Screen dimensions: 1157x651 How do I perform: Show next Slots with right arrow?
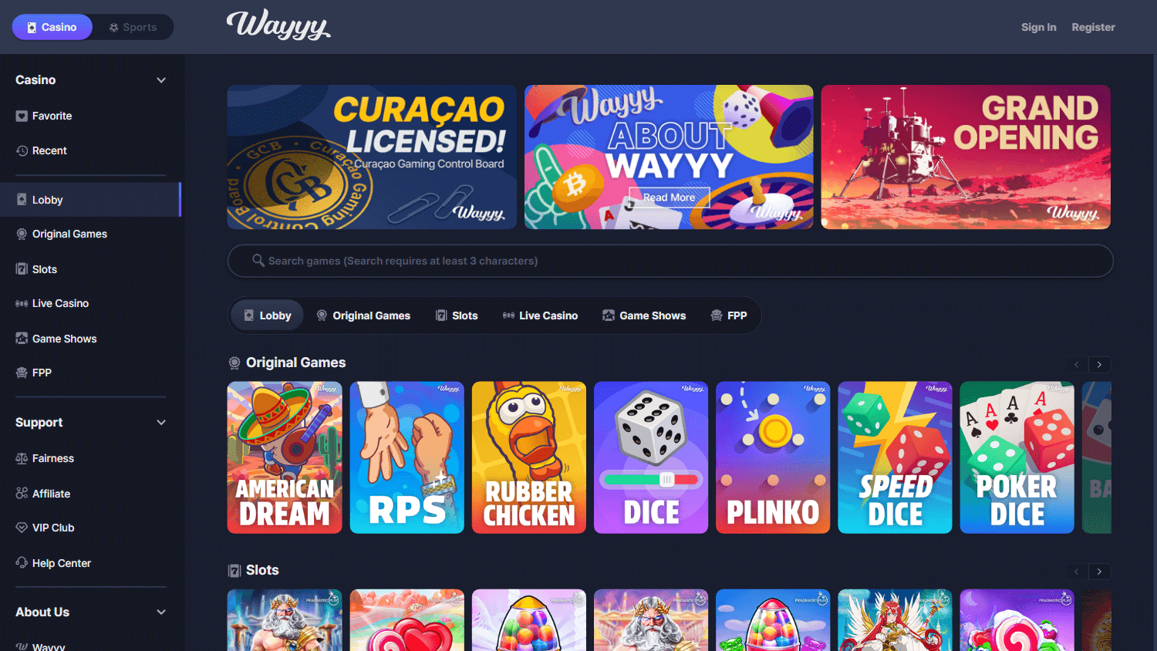coord(1100,572)
